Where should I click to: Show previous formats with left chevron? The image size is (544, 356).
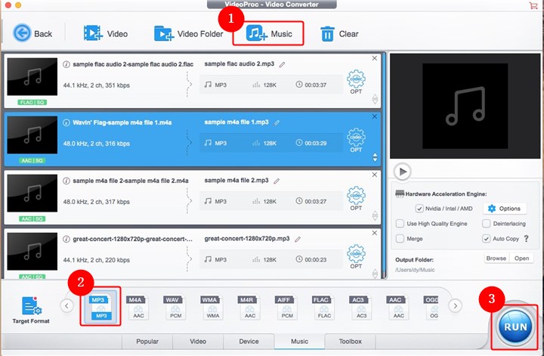click(x=66, y=305)
